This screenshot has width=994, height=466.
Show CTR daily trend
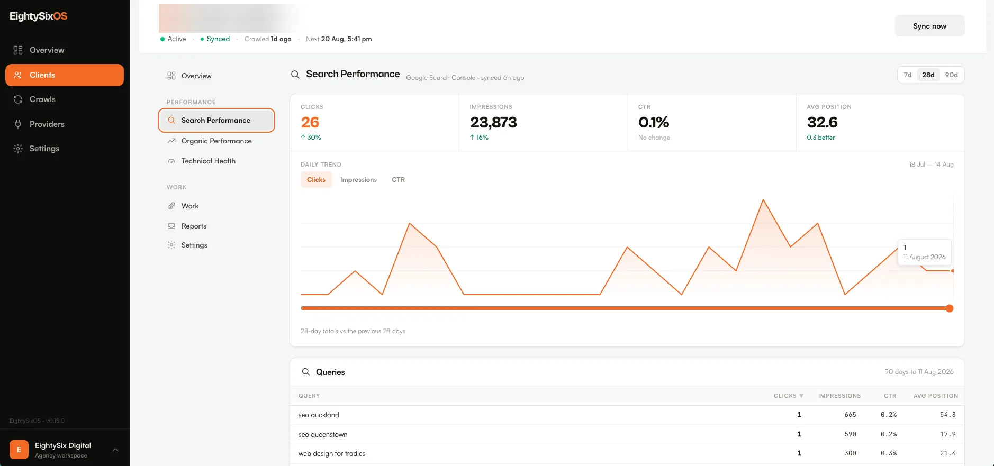point(398,180)
